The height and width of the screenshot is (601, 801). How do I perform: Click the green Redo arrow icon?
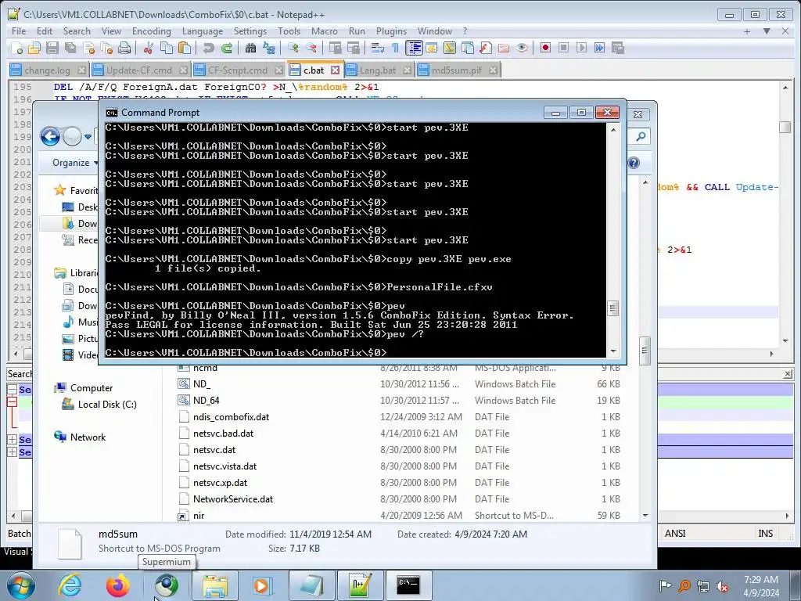[226, 48]
